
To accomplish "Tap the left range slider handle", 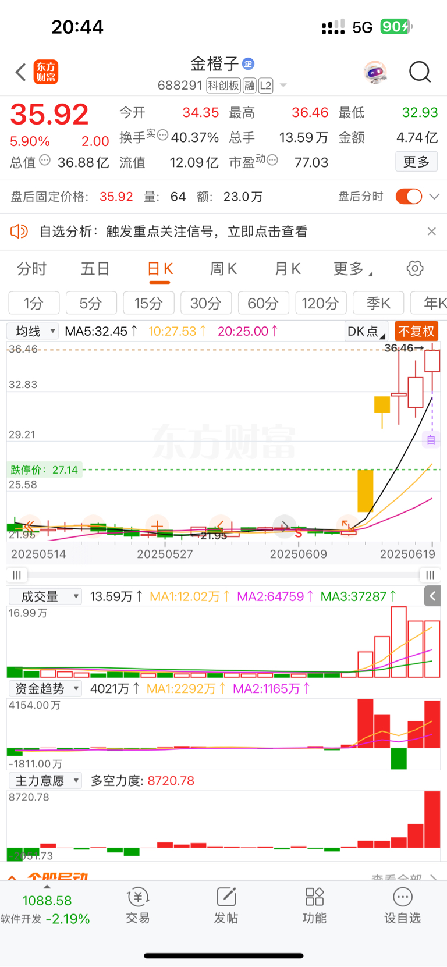I will (x=16, y=575).
